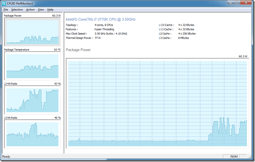Click the 'L1 D-Cache :' label

click(166, 25)
